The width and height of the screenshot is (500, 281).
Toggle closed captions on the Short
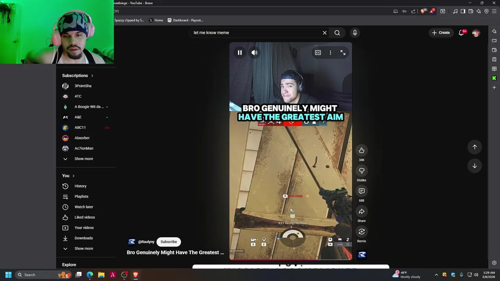pos(318,53)
